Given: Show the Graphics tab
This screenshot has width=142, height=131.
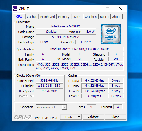Looking at the screenshot, I should pyautogui.click(x=90, y=17).
